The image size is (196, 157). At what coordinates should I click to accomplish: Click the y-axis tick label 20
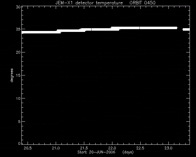18,52
